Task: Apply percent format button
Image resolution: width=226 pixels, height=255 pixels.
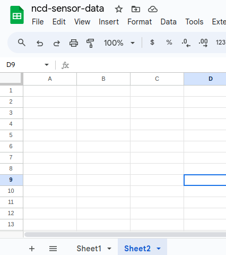Action: (169, 42)
